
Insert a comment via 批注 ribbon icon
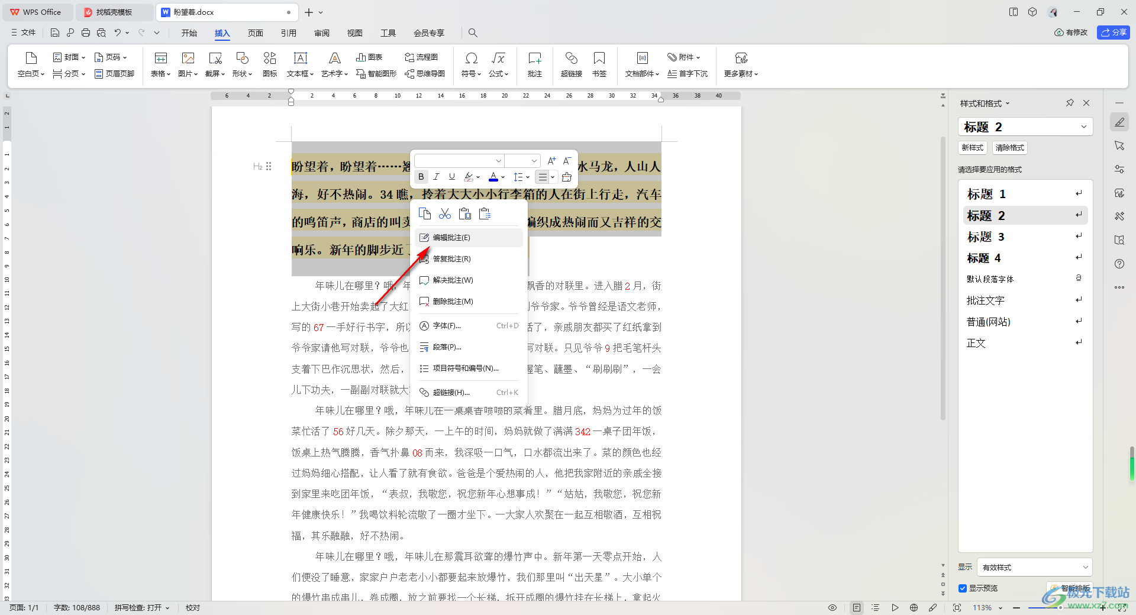(x=534, y=64)
